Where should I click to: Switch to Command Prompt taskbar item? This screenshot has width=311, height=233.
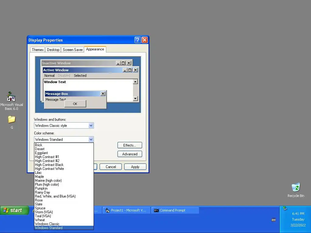[x=175, y=210]
